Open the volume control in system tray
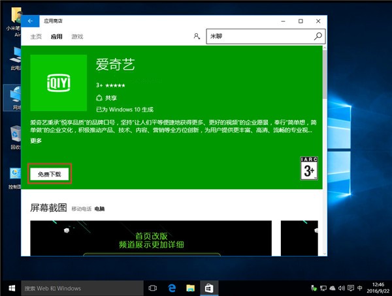 point(342,288)
